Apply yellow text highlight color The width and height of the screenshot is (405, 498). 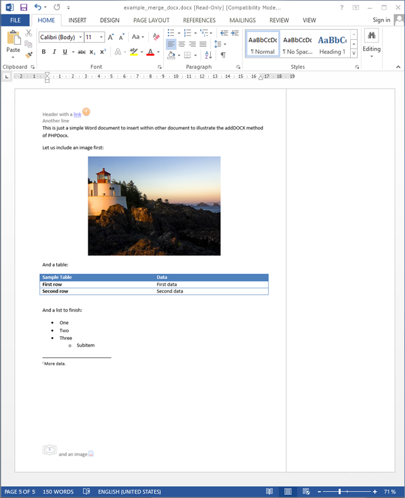134,52
